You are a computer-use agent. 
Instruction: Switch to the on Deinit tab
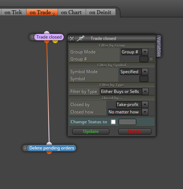101,12
